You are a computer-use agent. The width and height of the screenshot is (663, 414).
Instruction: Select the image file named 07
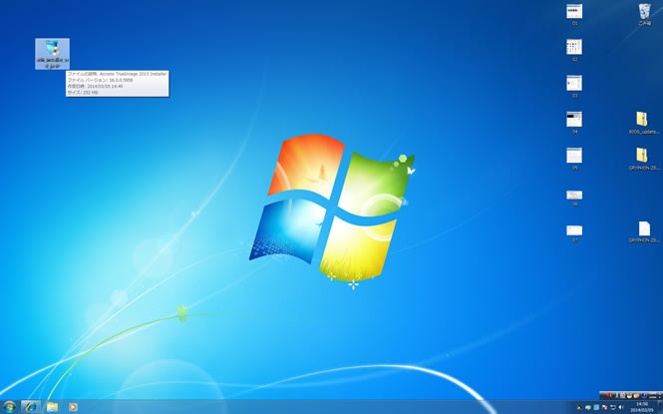tap(574, 233)
